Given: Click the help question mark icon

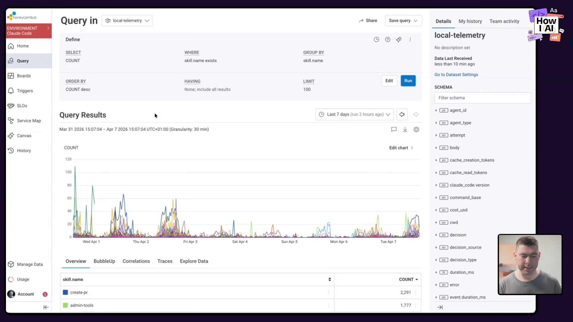Looking at the screenshot, I should click(x=387, y=40).
